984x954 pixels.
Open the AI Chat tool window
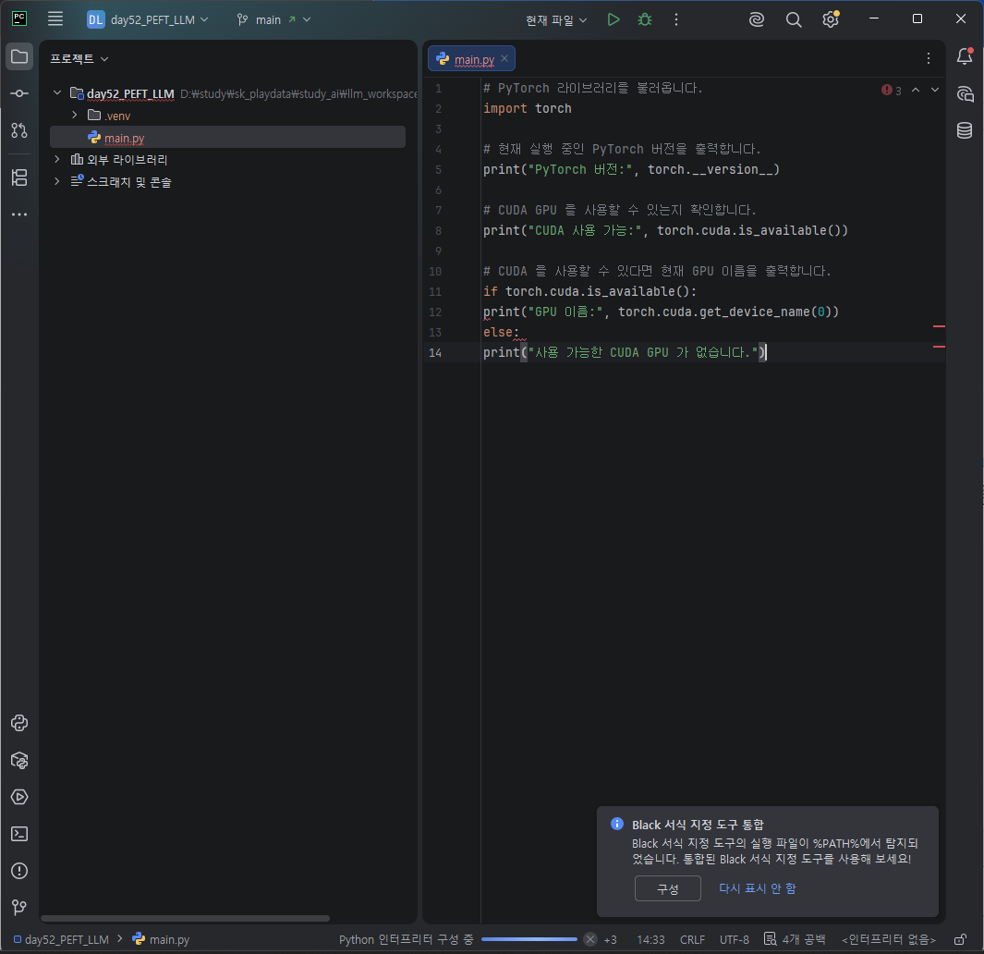[x=965, y=94]
